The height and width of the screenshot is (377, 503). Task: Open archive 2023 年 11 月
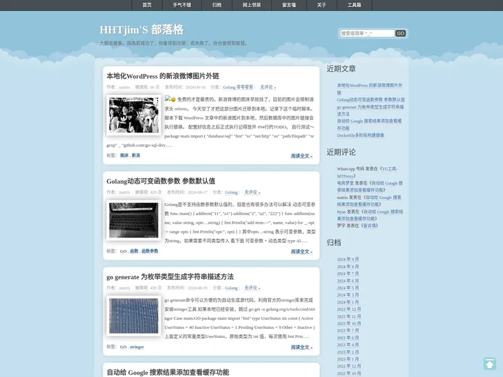pos(349,316)
